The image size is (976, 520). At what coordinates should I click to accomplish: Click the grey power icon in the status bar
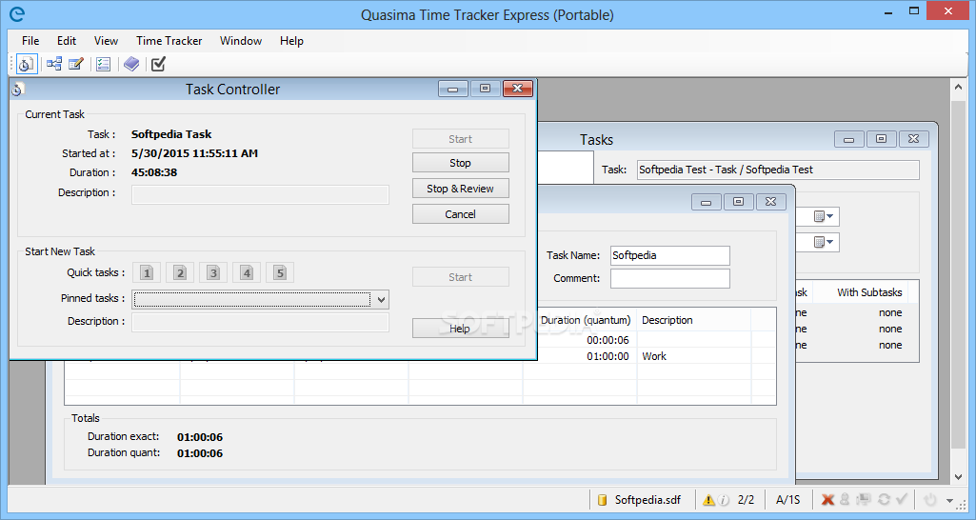pyautogui.click(x=930, y=499)
